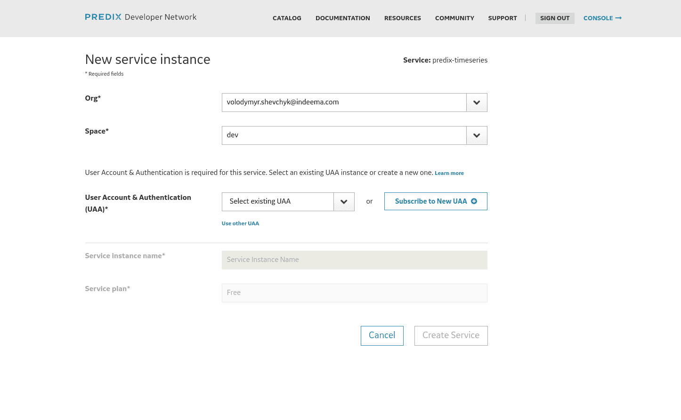Open the Org dropdown chevron
The image size is (681, 420).
pos(477,102)
